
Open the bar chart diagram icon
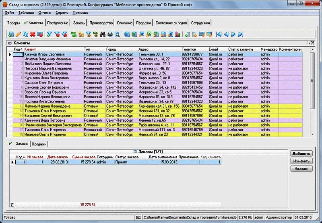coord(178,34)
